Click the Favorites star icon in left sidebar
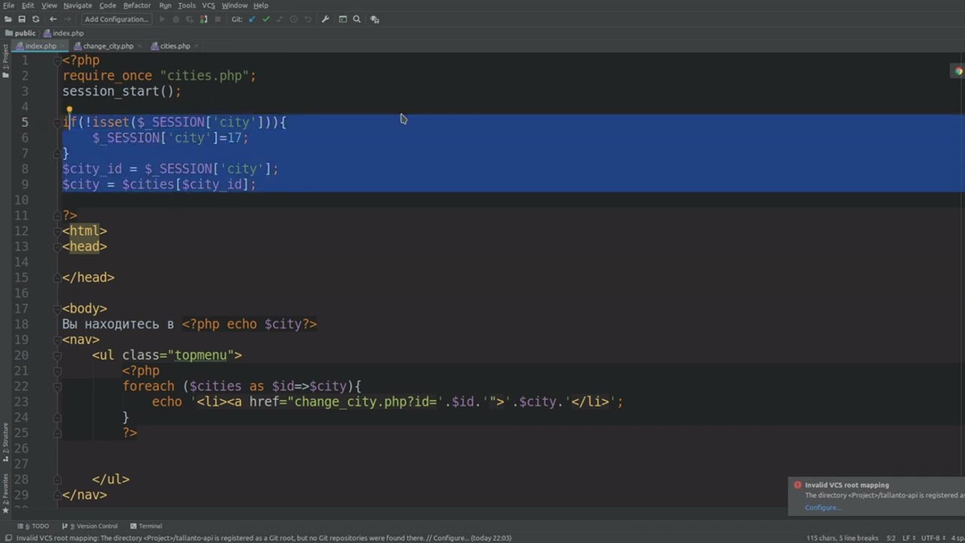The width and height of the screenshot is (965, 543). tap(5, 510)
